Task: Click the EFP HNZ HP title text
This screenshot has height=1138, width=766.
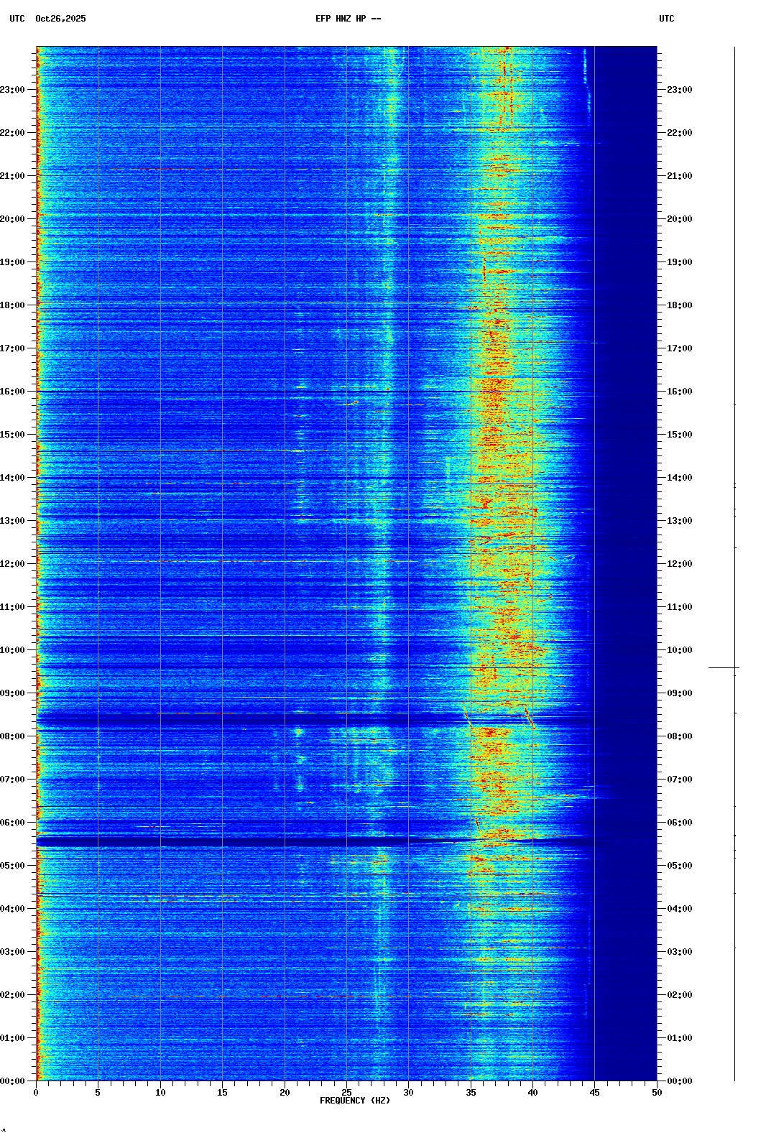Action: 348,19
